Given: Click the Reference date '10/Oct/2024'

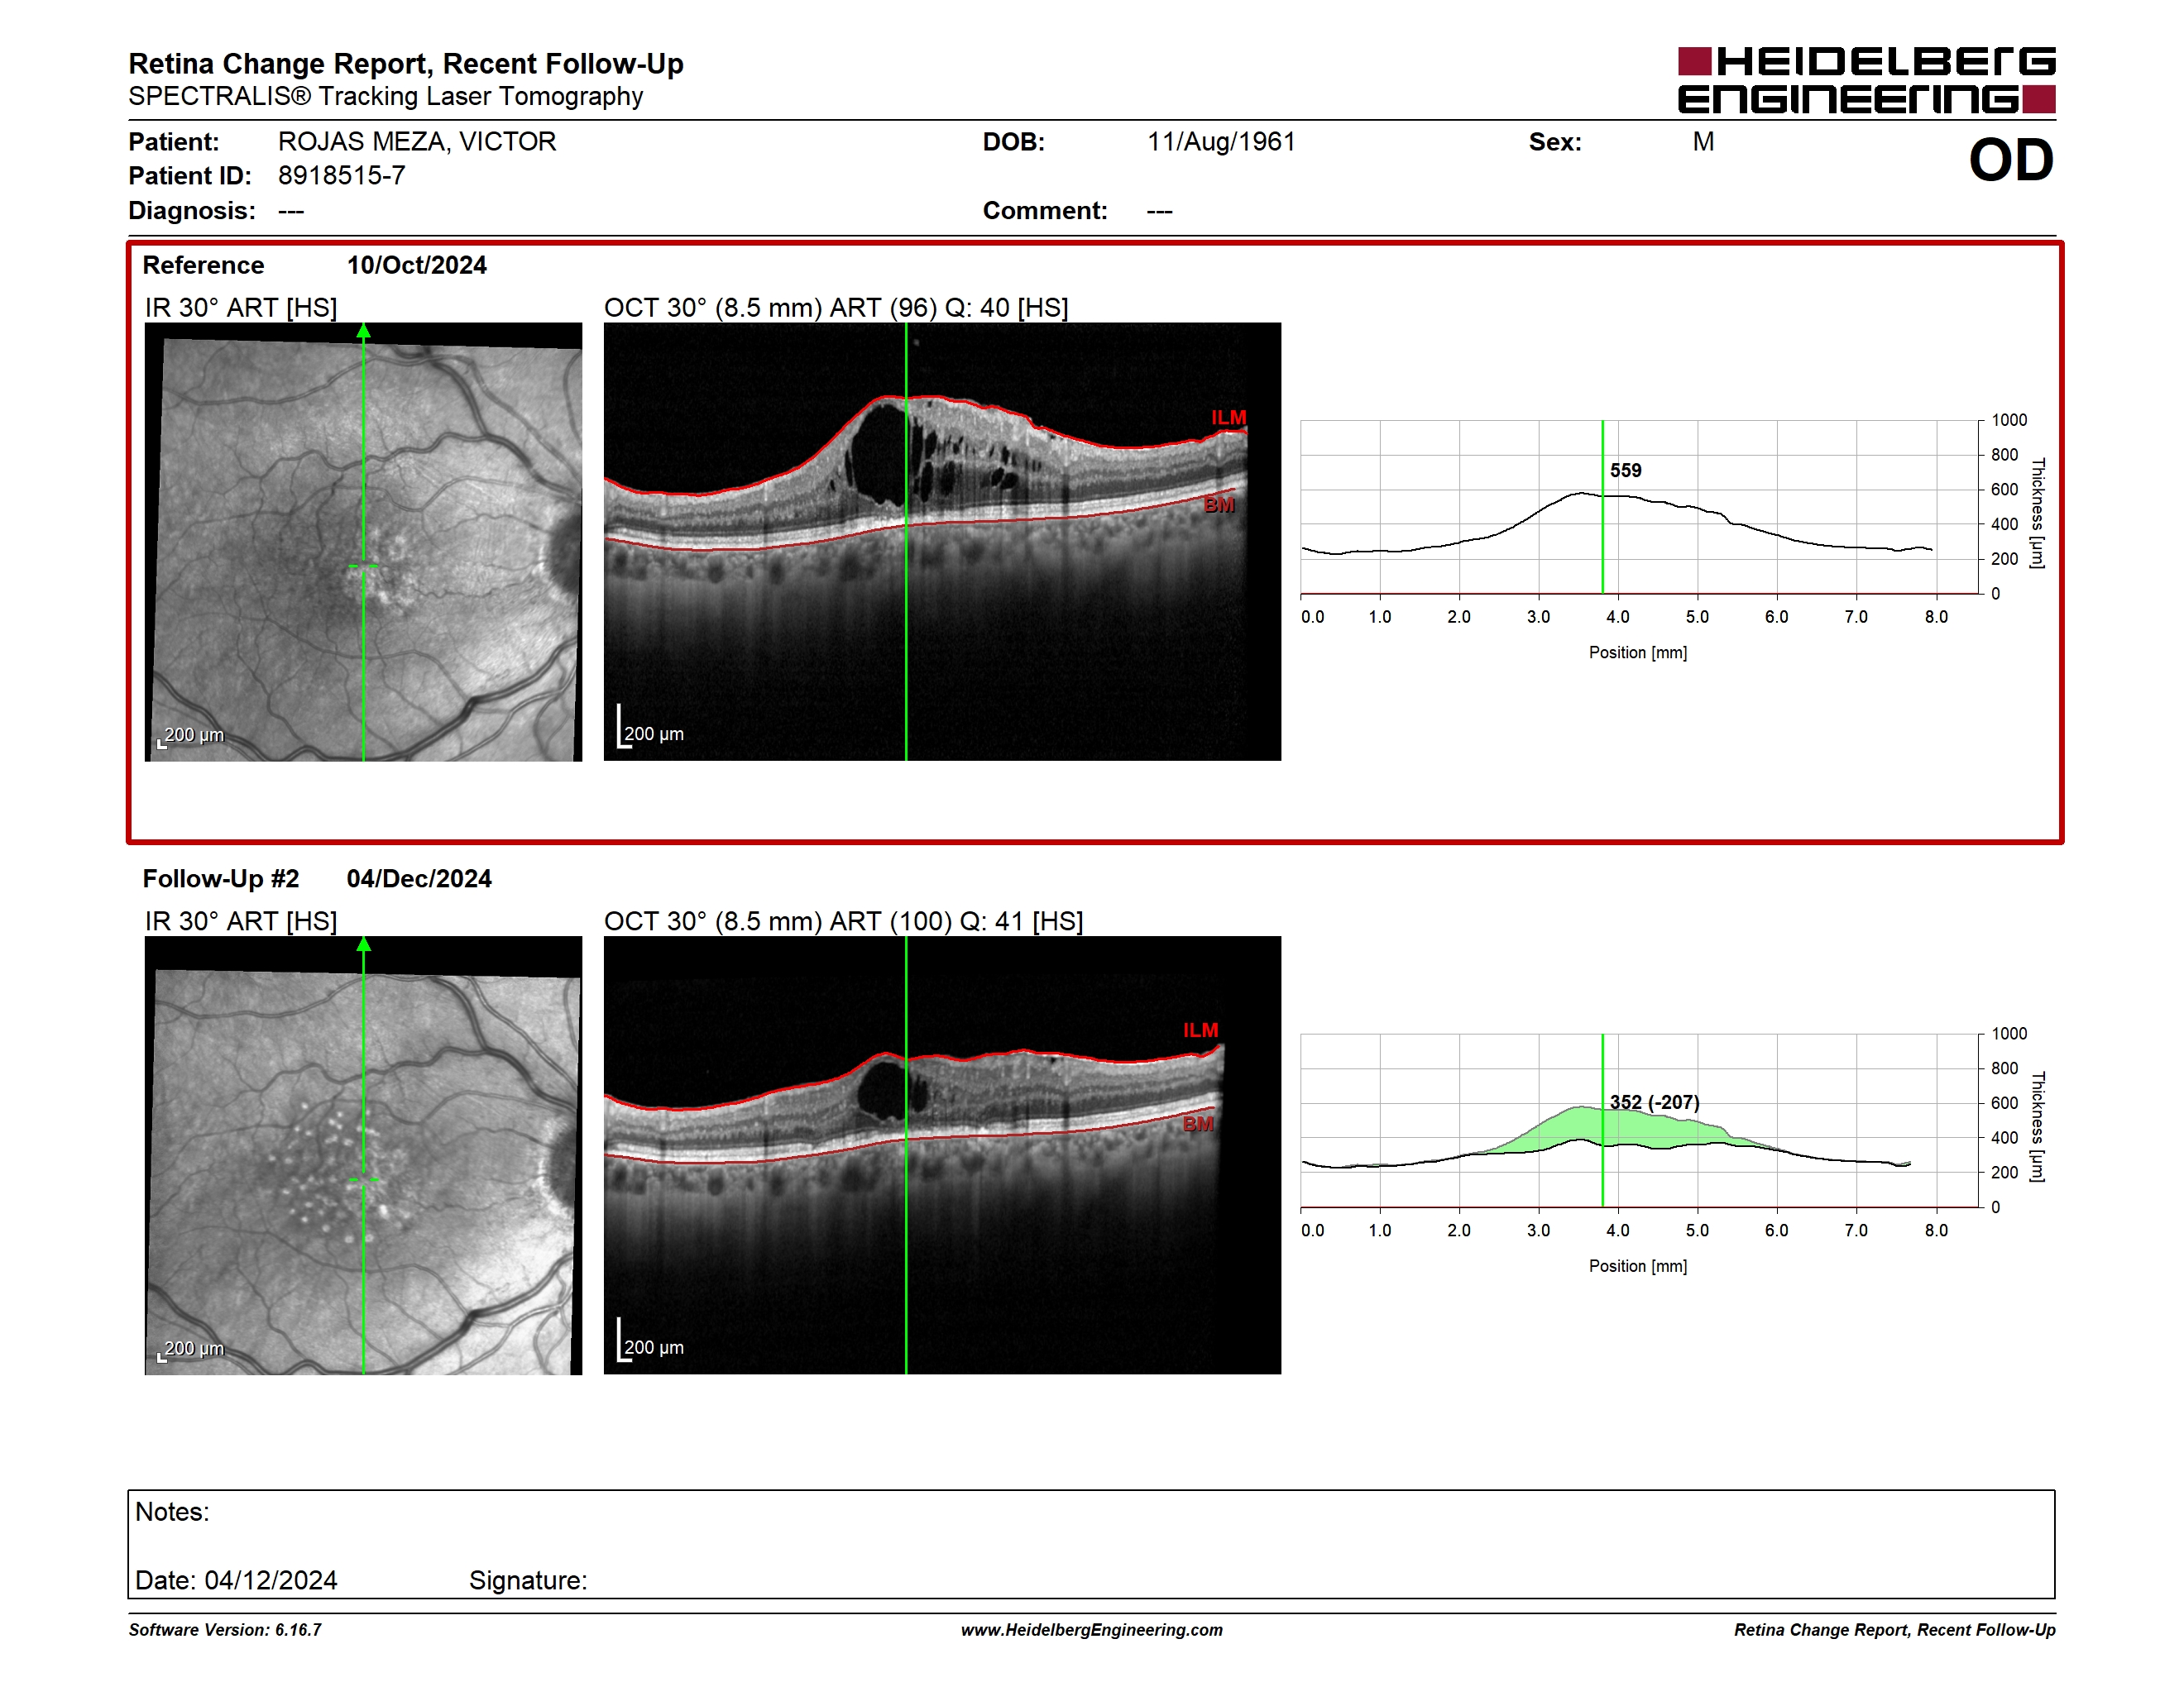Looking at the screenshot, I should tap(417, 265).
